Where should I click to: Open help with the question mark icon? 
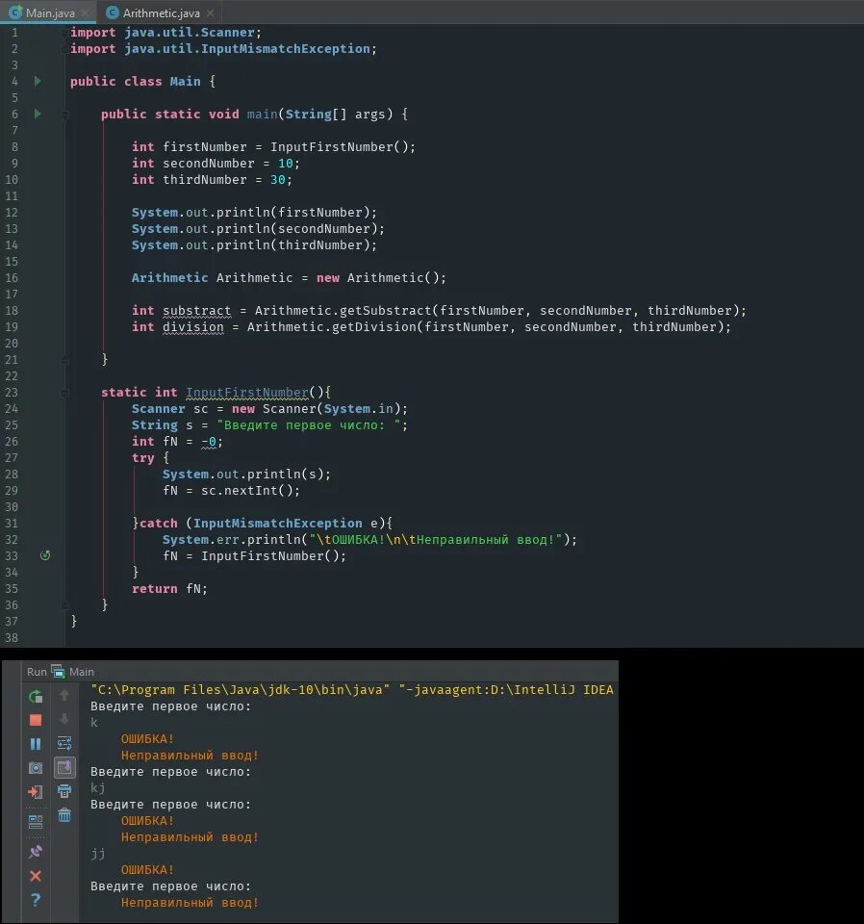[x=36, y=900]
